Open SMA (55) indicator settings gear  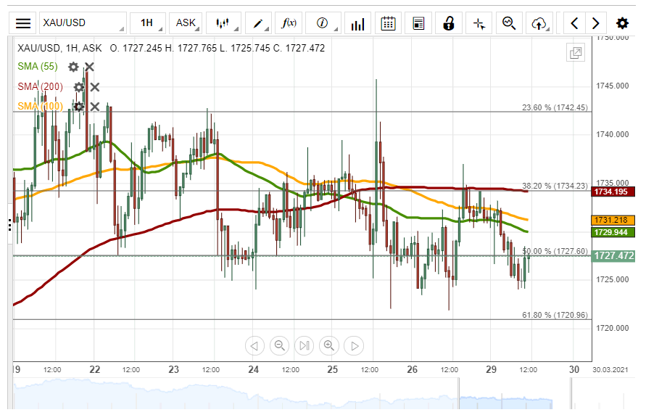tap(73, 67)
